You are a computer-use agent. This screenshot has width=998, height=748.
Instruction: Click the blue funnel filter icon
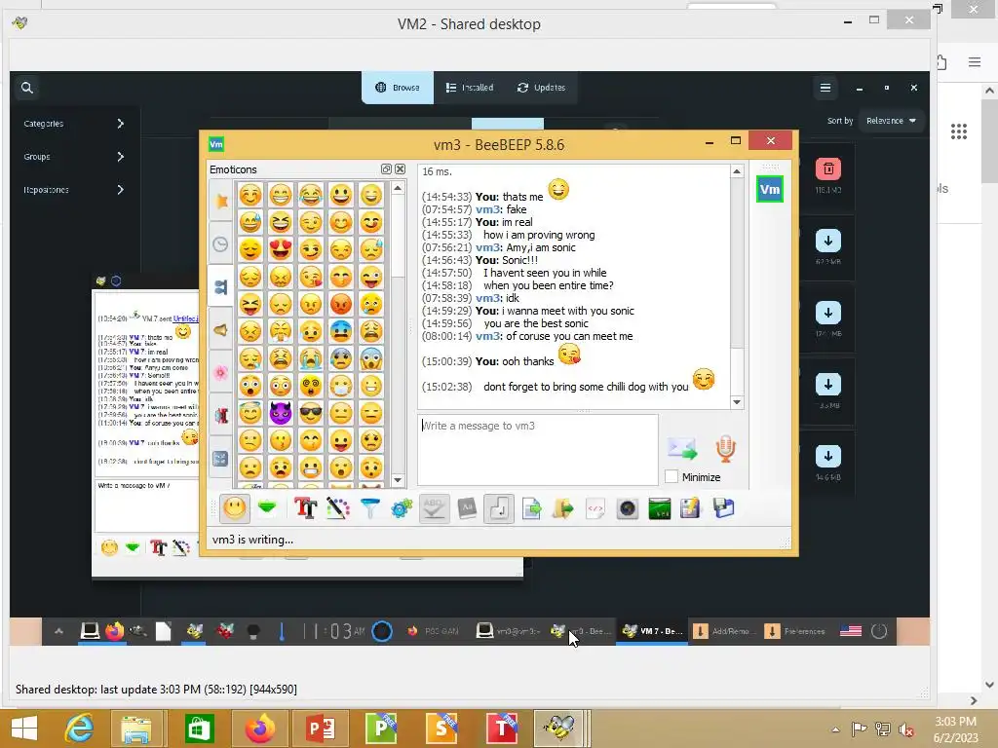pos(369,508)
